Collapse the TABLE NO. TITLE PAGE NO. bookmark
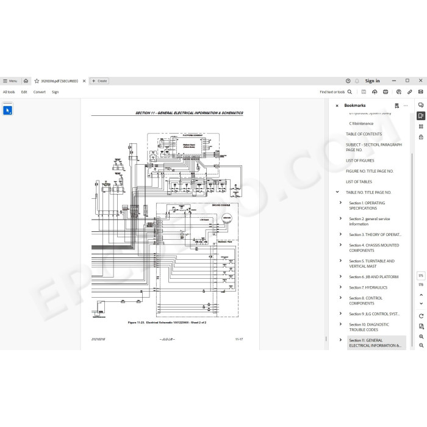Screen dimensions: 427x427 [337, 192]
